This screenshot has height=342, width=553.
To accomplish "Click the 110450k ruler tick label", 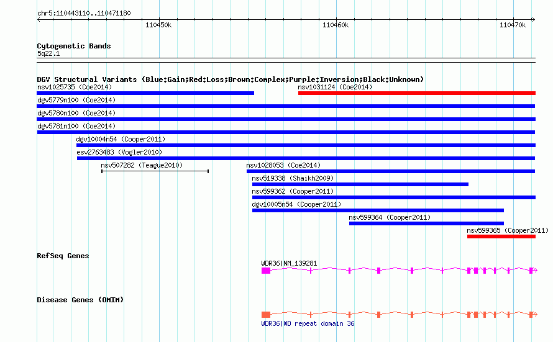I will click(158, 25).
